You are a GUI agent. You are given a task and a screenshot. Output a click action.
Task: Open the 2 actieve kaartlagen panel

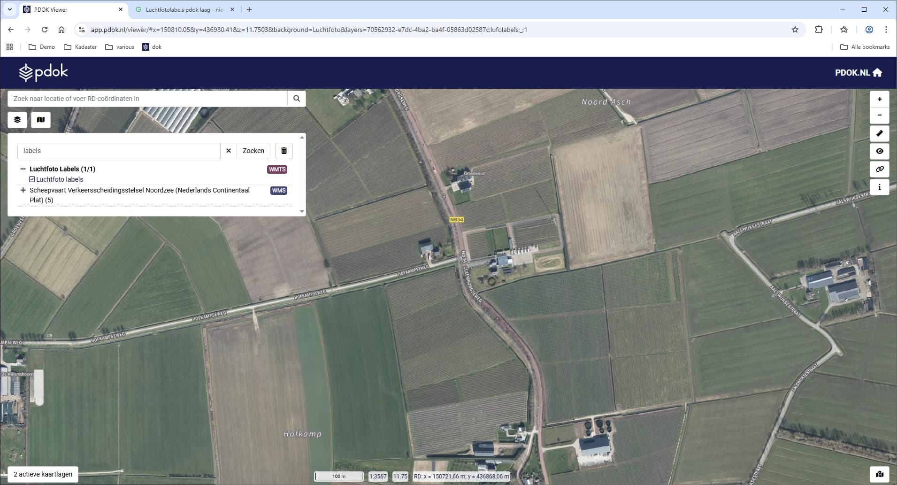pyautogui.click(x=43, y=474)
